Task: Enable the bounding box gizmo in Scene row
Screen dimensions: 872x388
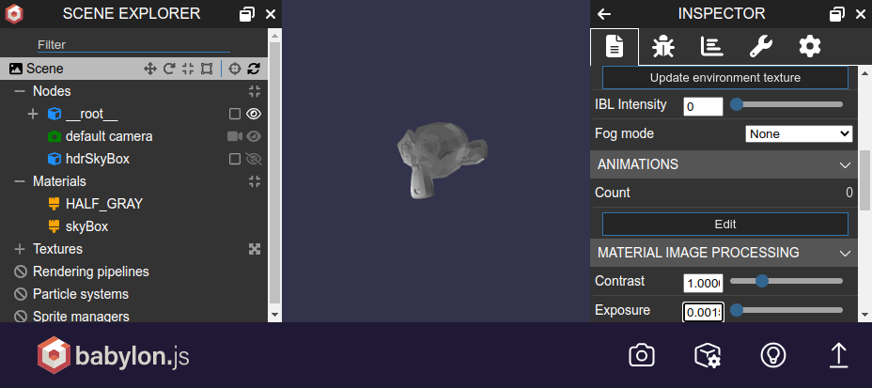Action: tap(207, 69)
